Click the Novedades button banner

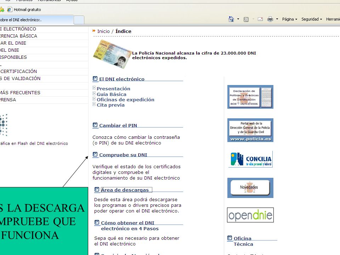(x=250, y=188)
